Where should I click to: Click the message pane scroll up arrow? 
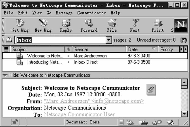[184, 82]
